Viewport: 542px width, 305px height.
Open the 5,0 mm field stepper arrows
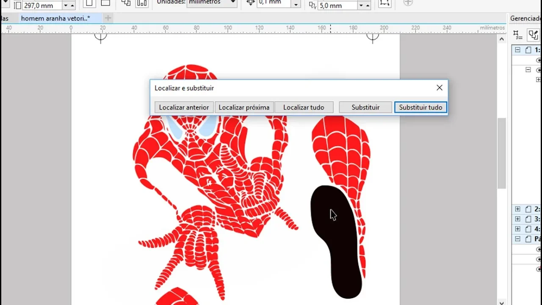coord(364,6)
